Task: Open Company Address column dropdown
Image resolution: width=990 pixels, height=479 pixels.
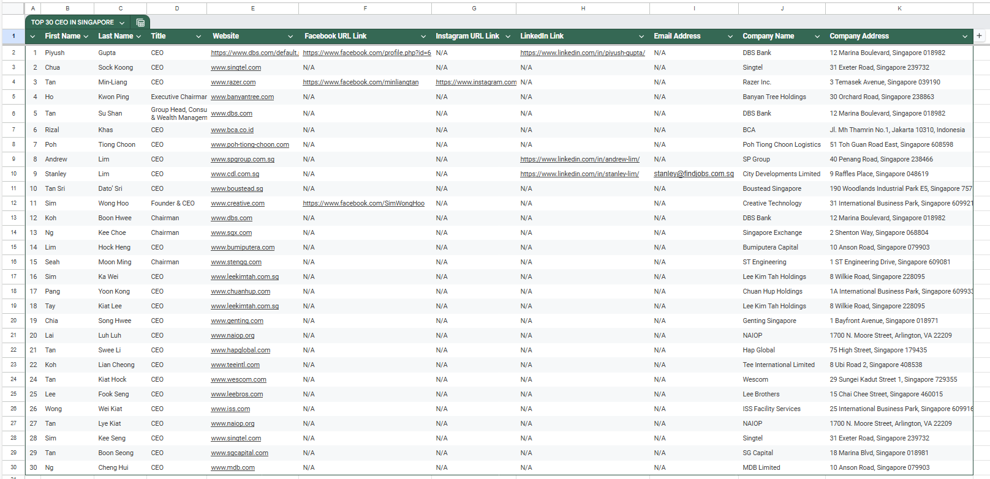Action: [965, 37]
